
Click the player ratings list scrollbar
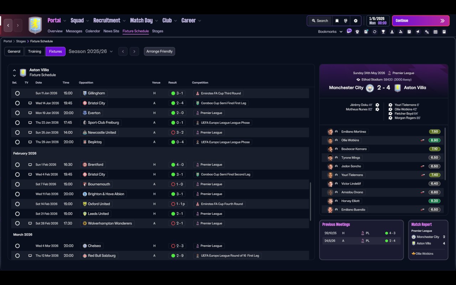tap(445, 154)
